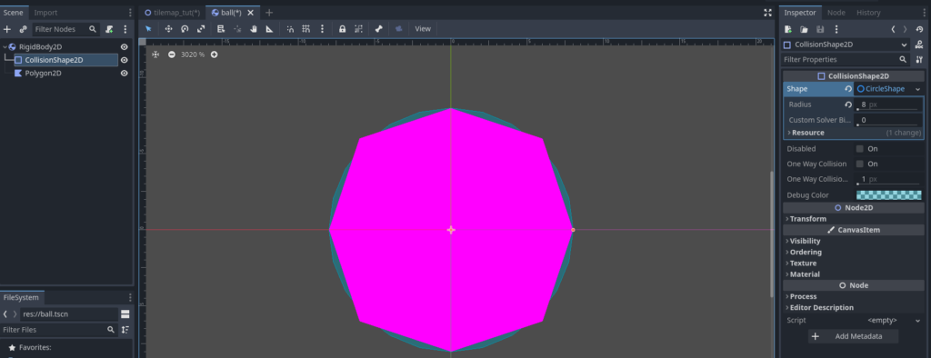Viewport: 931px width, 358px height.
Task: Select the Polygon2D node
Action: 43,73
